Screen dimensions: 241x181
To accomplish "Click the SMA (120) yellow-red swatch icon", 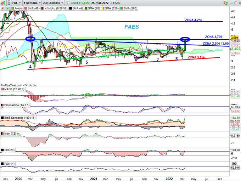I will tap(103, 8).
